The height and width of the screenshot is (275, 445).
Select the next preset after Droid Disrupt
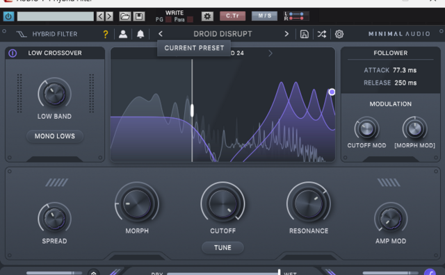(x=286, y=34)
